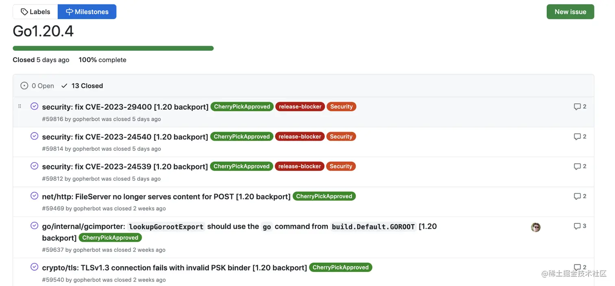Image resolution: width=615 pixels, height=286 pixels.
Task: Click the '100% complete' text
Action: (102, 60)
